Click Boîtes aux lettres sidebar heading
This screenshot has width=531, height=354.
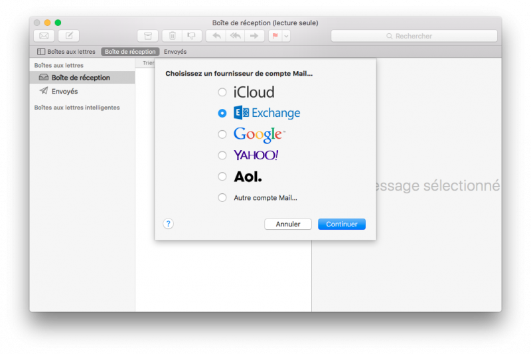click(x=58, y=65)
